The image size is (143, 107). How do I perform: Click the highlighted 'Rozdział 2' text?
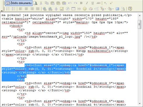coord(86,69)
